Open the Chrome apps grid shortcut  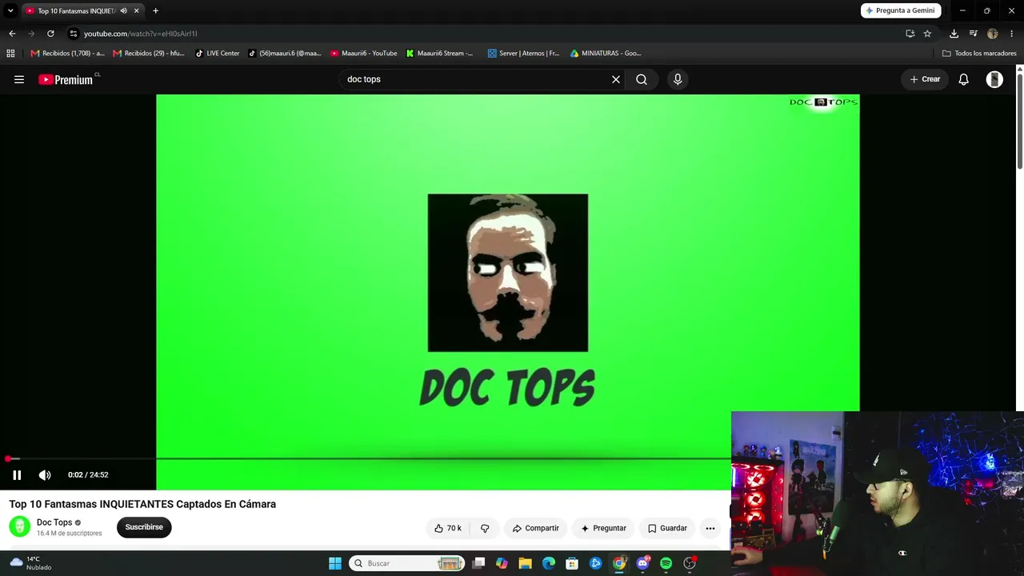pos(10,54)
